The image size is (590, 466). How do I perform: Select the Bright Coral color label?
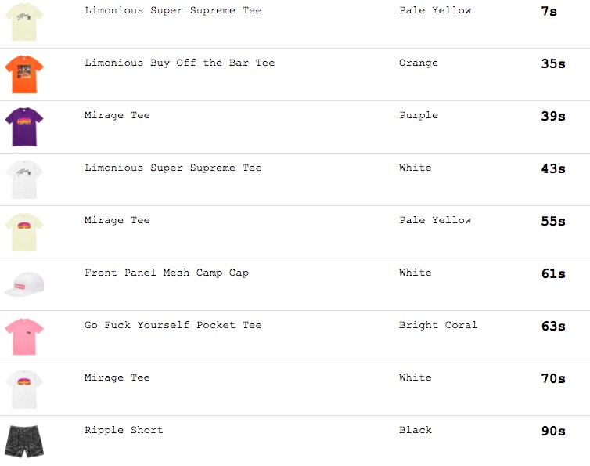(438, 325)
